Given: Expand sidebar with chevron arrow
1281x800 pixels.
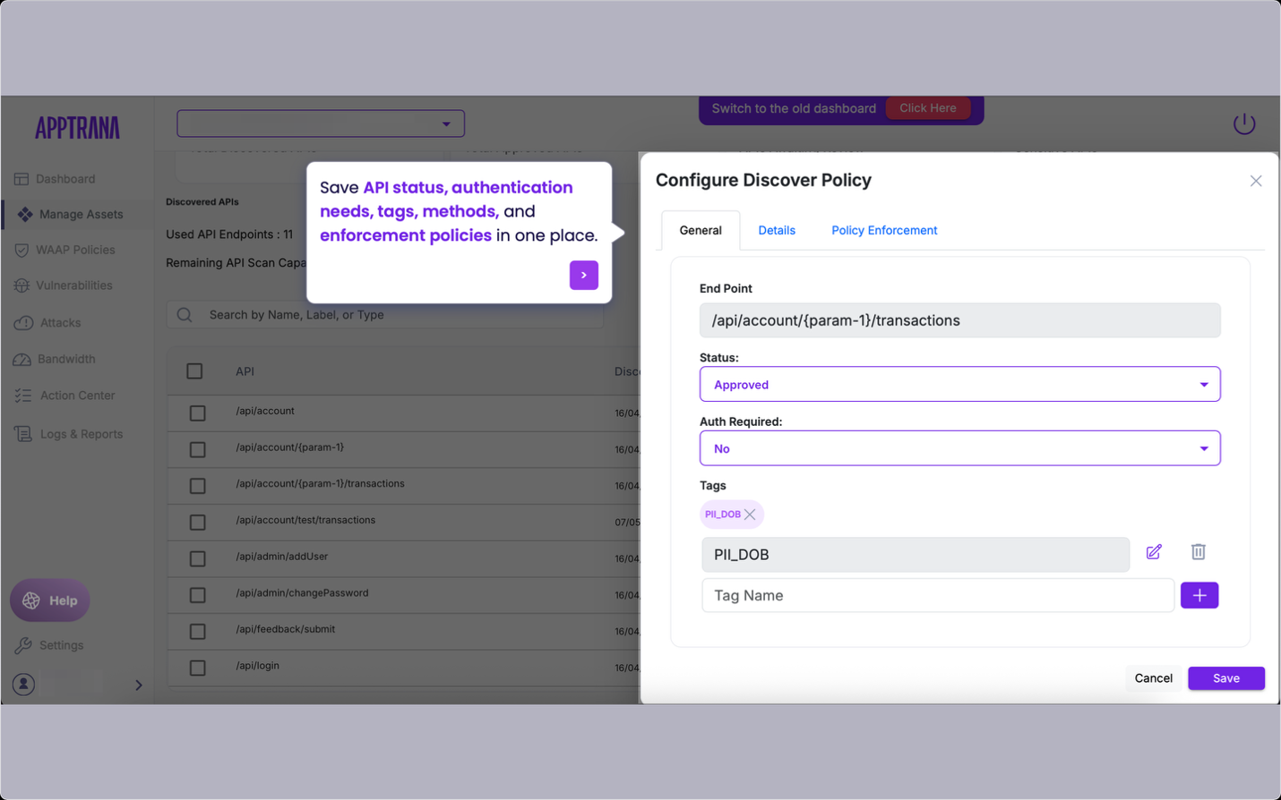Looking at the screenshot, I should 139,685.
